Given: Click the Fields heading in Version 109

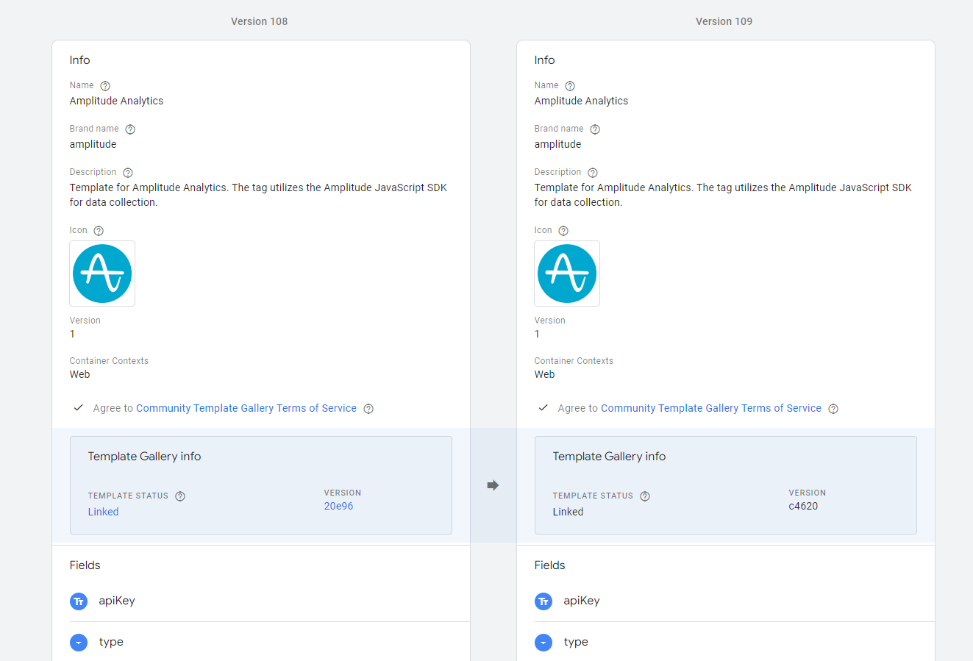Looking at the screenshot, I should click(549, 565).
